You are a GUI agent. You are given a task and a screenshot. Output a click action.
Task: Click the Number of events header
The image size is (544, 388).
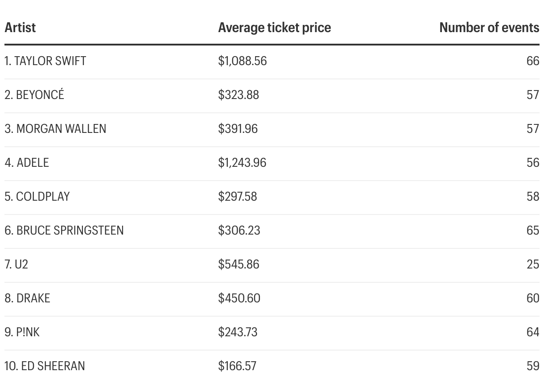[489, 28]
